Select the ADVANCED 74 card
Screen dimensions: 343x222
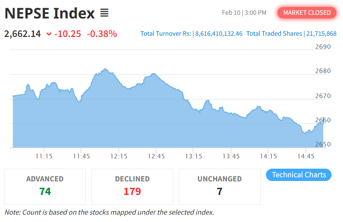[45, 186]
